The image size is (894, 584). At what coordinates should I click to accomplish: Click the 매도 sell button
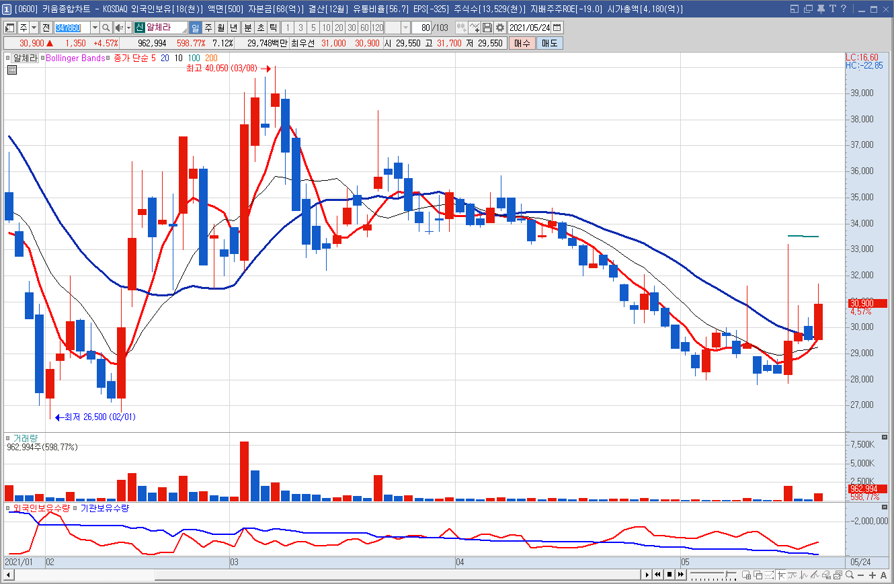(550, 43)
